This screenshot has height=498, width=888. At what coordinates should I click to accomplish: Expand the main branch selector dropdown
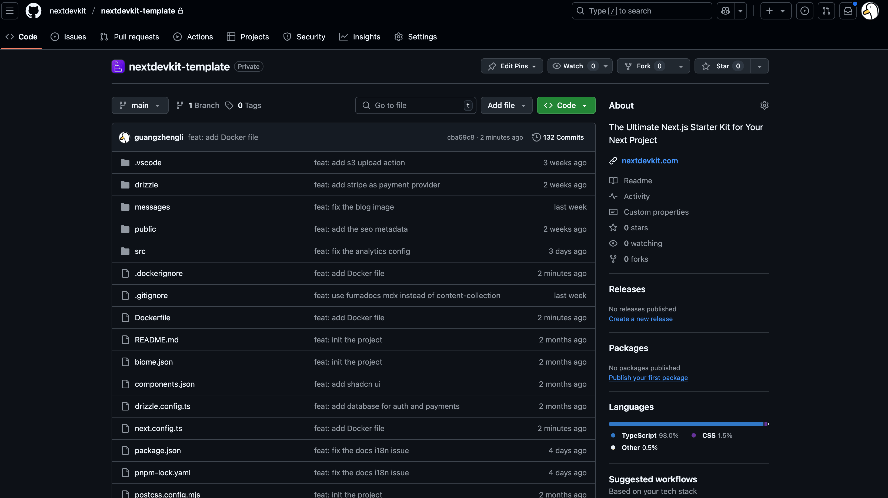click(140, 105)
